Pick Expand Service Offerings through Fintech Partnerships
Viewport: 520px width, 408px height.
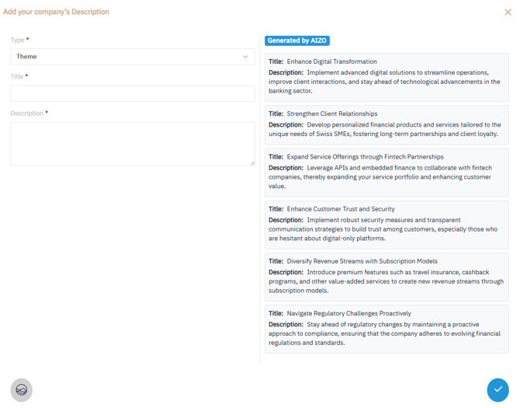387,172
